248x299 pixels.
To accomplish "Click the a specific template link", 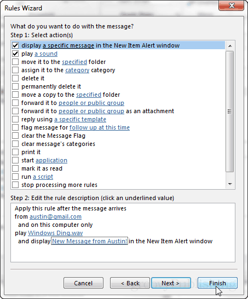I will (80, 119).
